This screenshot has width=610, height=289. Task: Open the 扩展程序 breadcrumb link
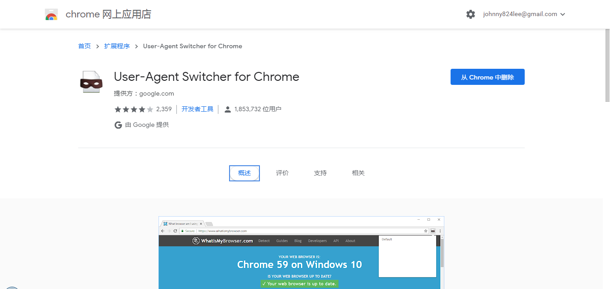(117, 46)
